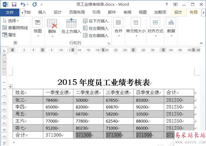Open 行和列 dialog launcher
Screen dimensions: 206x146
[x=109, y=43]
